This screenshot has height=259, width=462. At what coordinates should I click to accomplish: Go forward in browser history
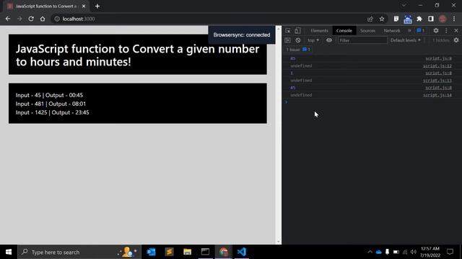(19, 19)
